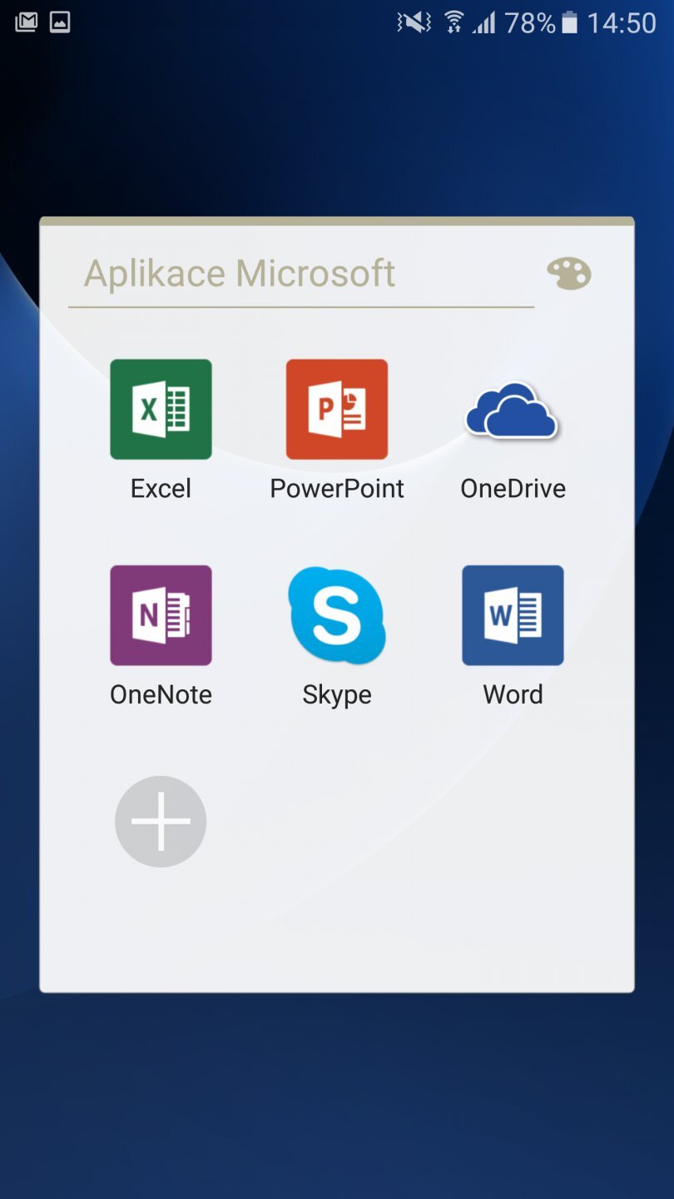Tap the 14:50 clock in status bar
674x1199 pixels.
(x=622, y=22)
